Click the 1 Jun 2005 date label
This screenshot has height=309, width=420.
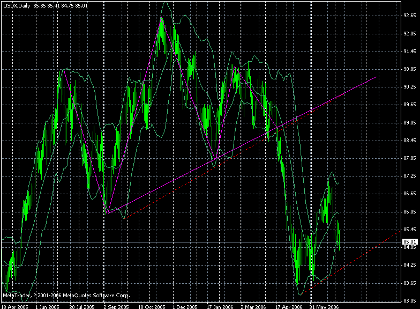click(x=47, y=306)
